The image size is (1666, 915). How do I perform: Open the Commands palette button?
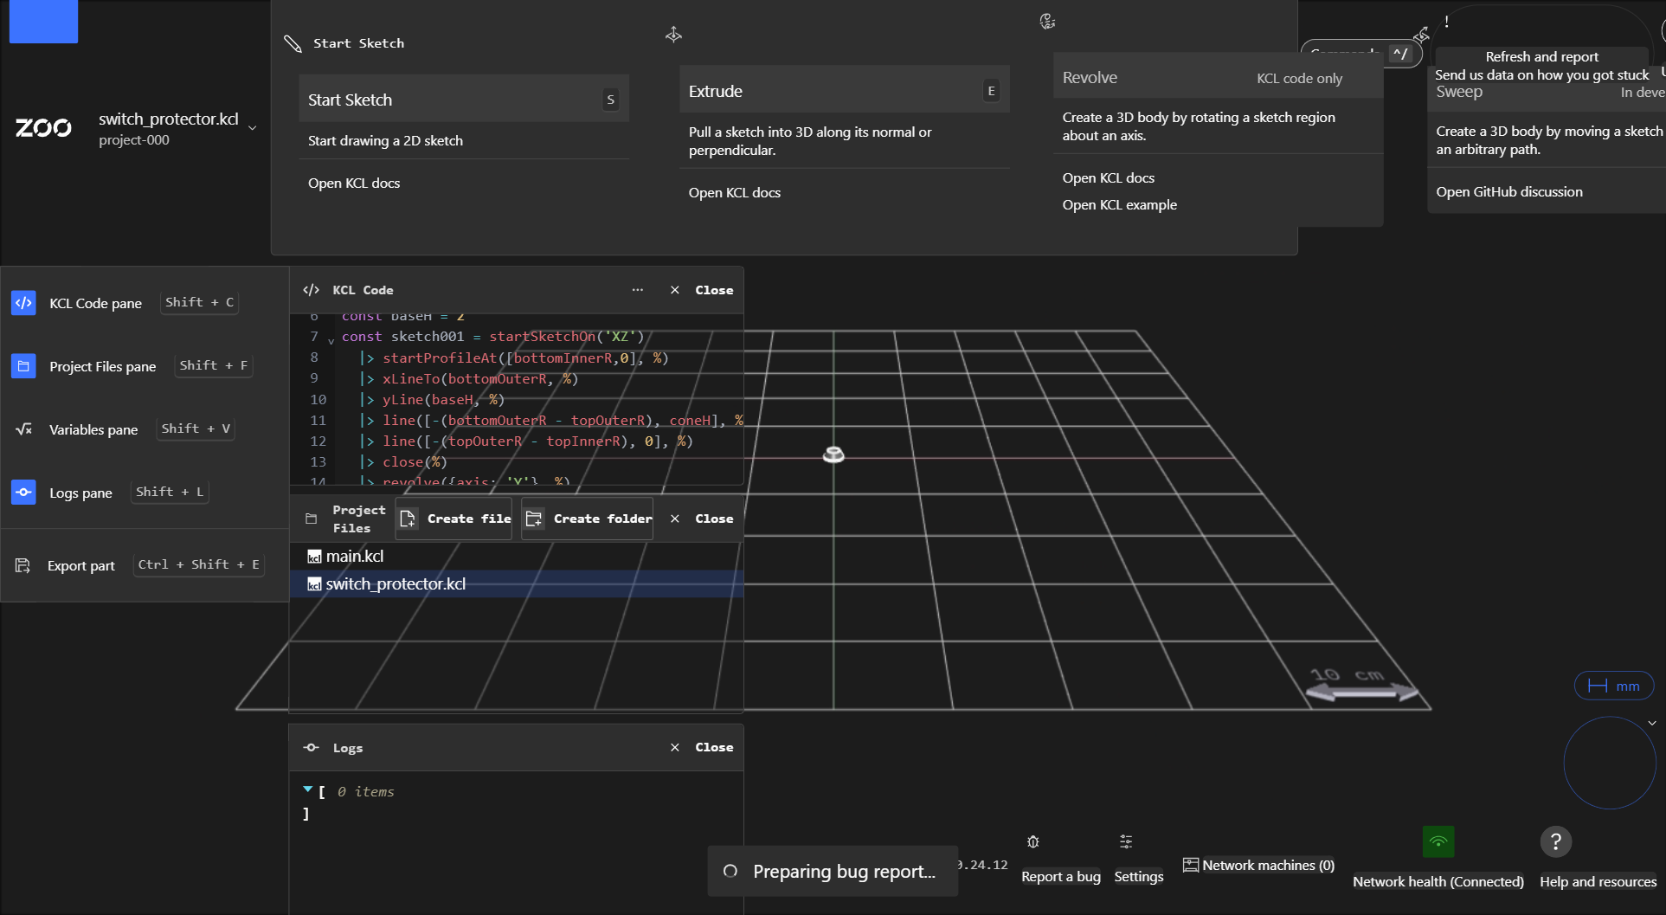pyautogui.click(x=1361, y=54)
